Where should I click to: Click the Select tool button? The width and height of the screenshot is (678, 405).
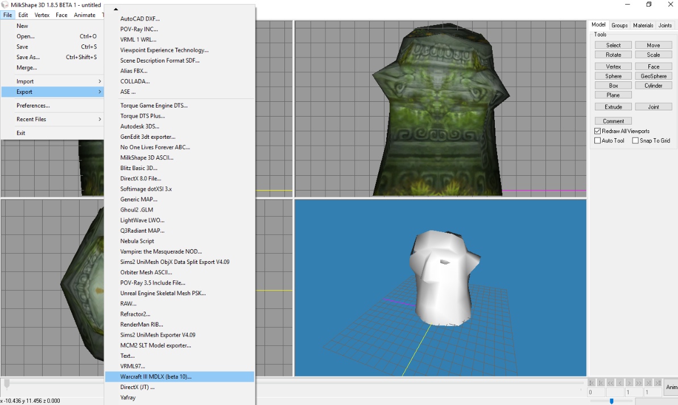click(x=613, y=46)
